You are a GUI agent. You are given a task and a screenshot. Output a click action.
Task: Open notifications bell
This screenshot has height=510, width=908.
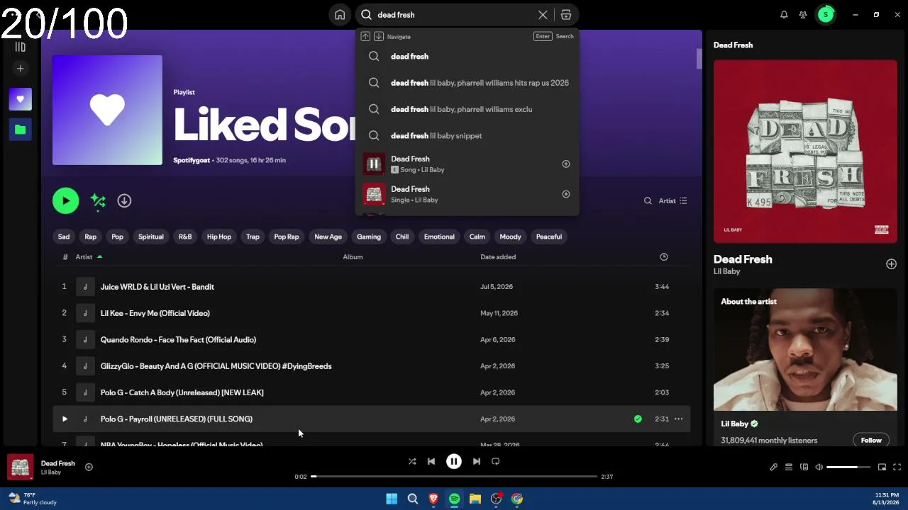tap(784, 15)
